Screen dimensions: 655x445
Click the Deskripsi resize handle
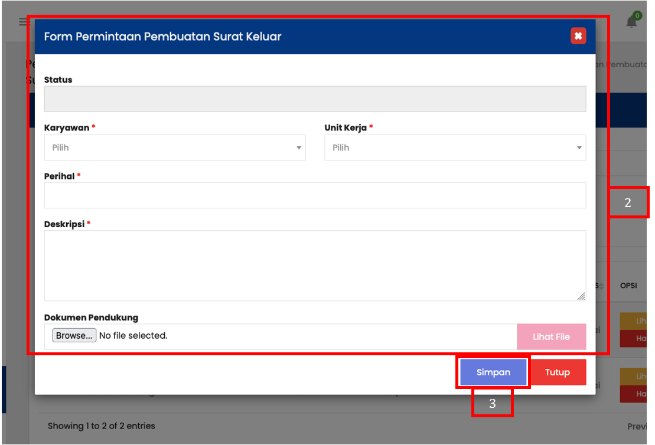point(581,296)
